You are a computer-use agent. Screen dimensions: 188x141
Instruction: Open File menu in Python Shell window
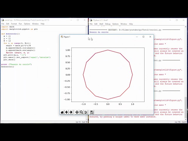point(91,24)
